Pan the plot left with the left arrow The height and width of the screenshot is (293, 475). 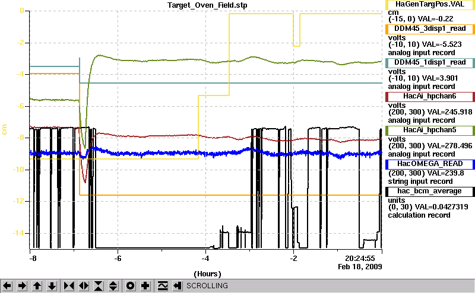pyautogui.click(x=7, y=286)
